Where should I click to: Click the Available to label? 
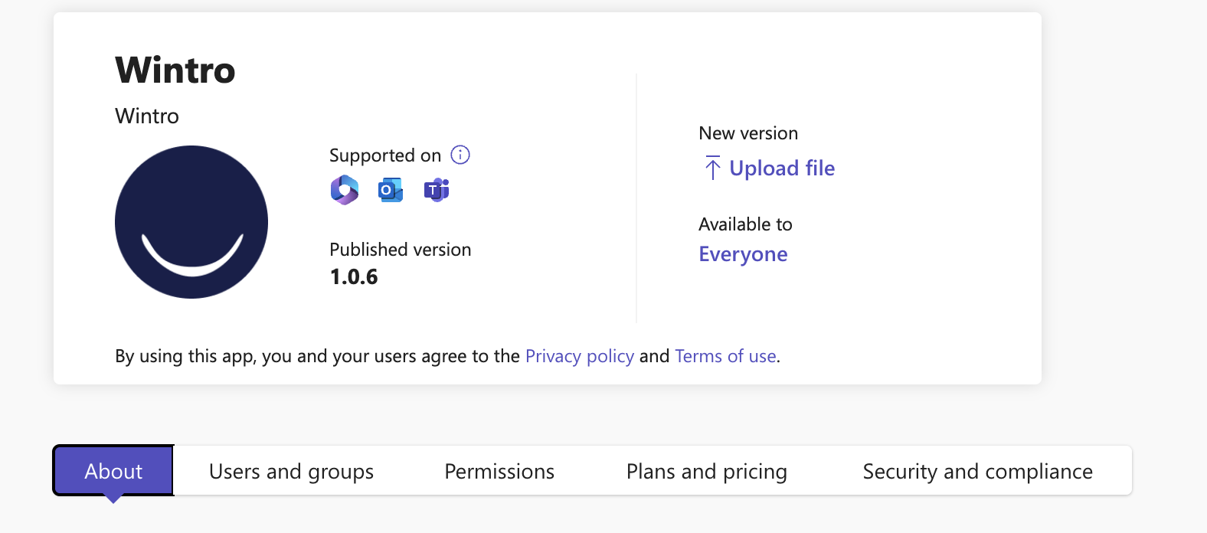pos(745,224)
